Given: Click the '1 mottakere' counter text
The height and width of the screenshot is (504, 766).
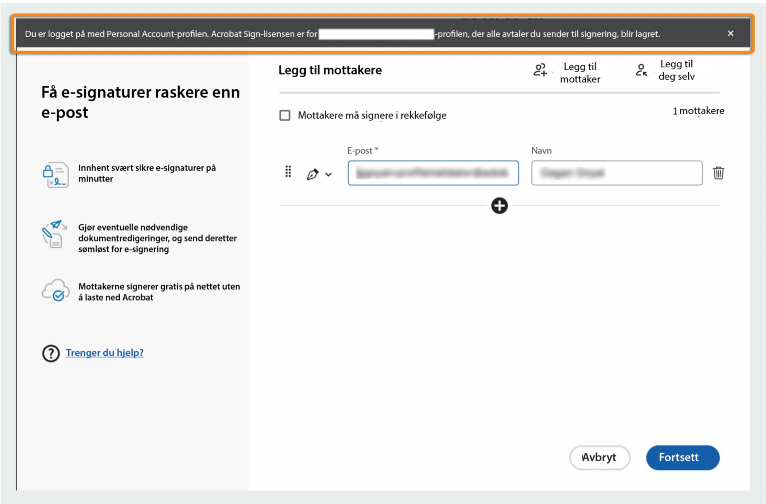Looking at the screenshot, I should coord(698,111).
